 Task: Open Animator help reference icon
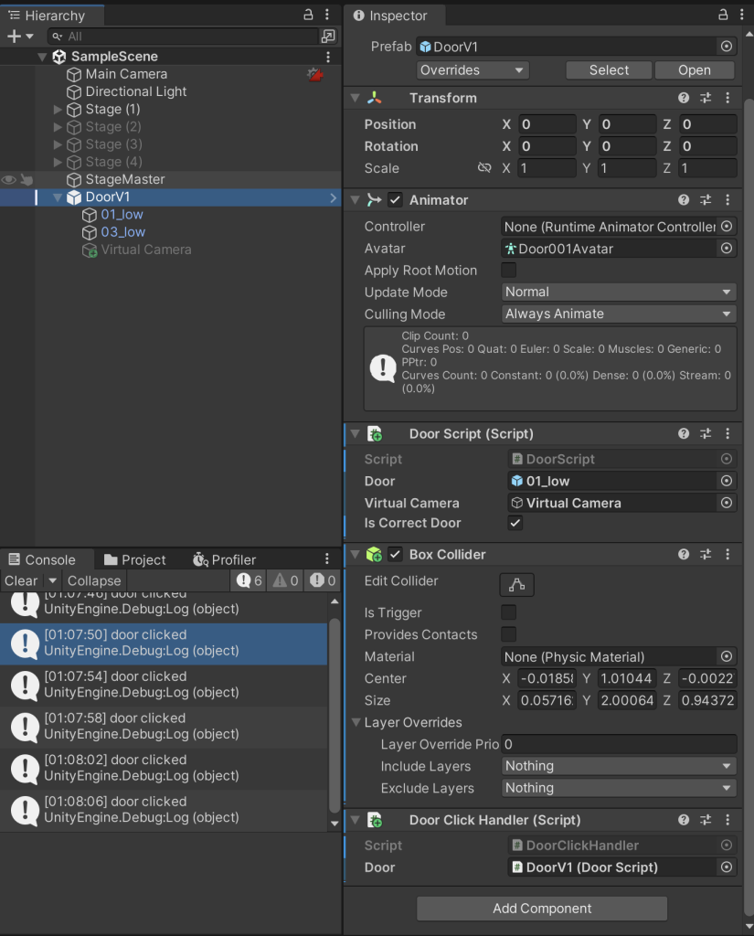(684, 200)
